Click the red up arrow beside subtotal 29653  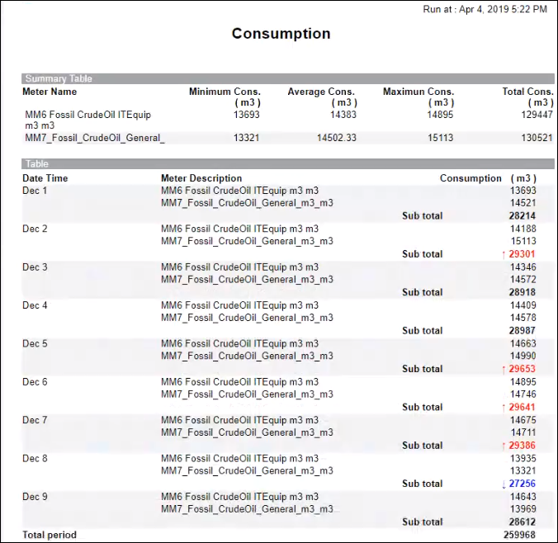(x=504, y=369)
